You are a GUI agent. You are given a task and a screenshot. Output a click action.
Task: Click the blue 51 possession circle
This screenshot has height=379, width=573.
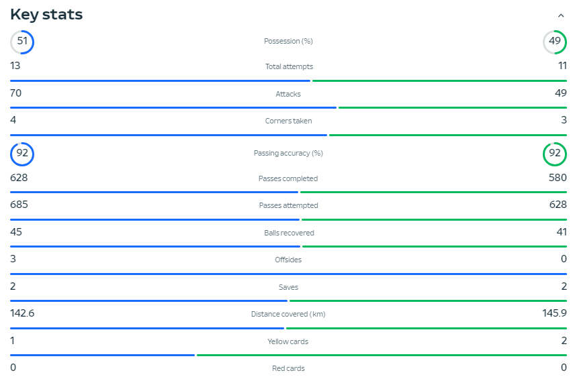tap(22, 42)
